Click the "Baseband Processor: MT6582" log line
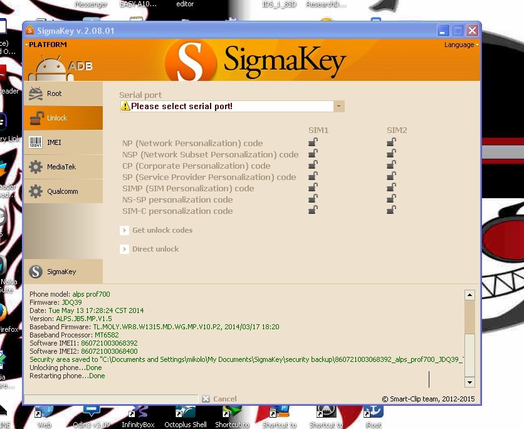 (x=74, y=335)
